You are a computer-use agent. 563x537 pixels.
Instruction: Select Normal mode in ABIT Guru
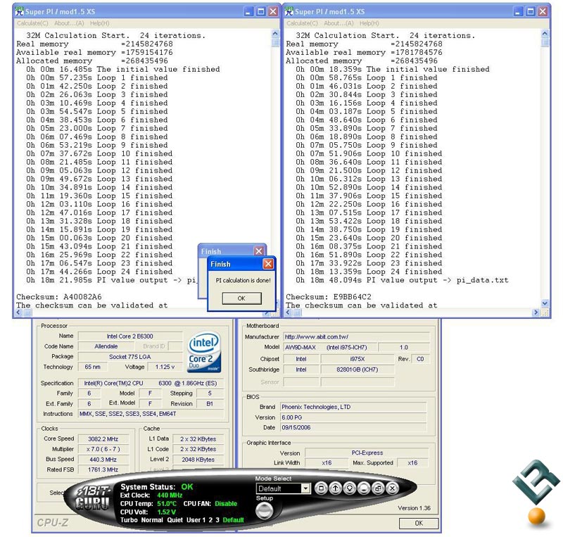[152, 520]
